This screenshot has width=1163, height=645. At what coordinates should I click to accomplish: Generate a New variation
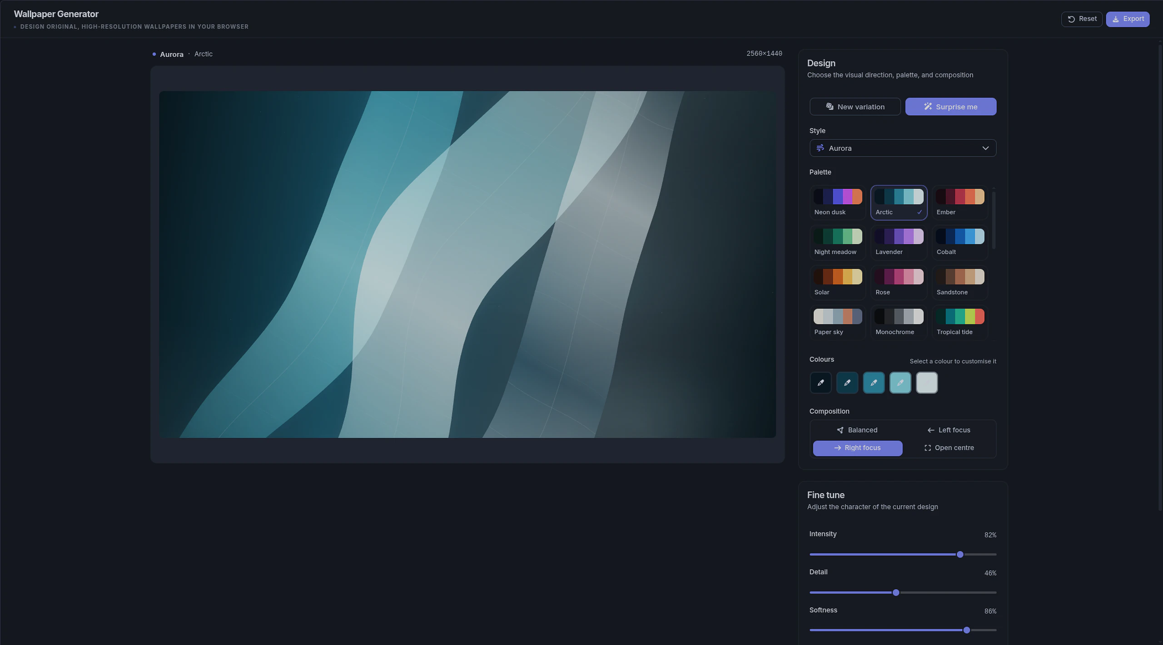[855, 107]
